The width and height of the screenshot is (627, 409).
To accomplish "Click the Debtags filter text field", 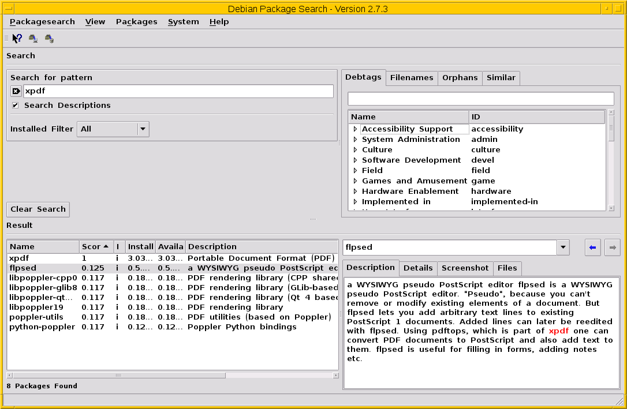I will [x=480, y=99].
